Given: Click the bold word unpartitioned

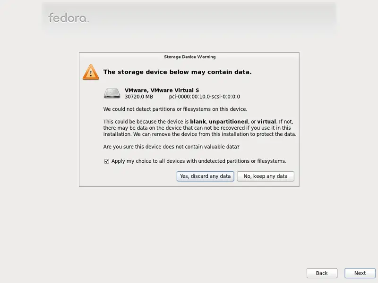Looking at the screenshot, I should pyautogui.click(x=228, y=122).
